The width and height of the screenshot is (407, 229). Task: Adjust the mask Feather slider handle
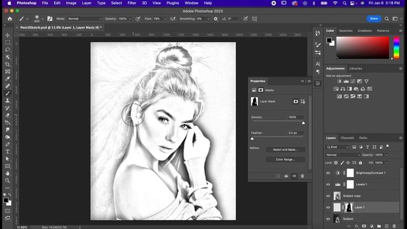click(x=252, y=139)
